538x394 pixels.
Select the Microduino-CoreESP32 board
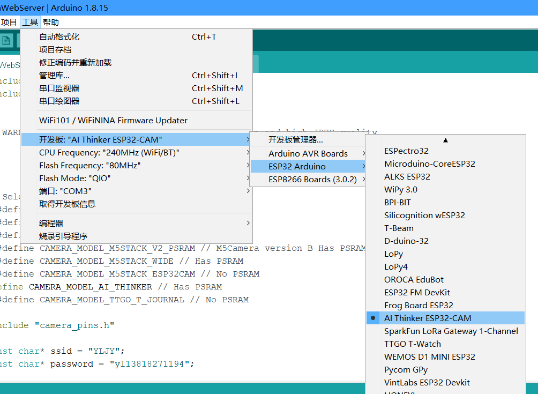pos(445,163)
